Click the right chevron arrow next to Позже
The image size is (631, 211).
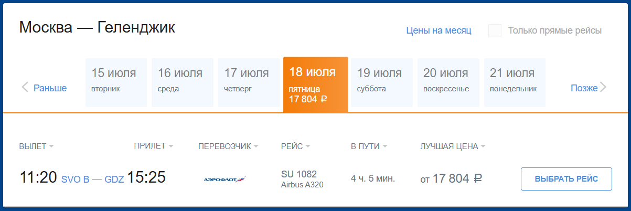[603, 87]
